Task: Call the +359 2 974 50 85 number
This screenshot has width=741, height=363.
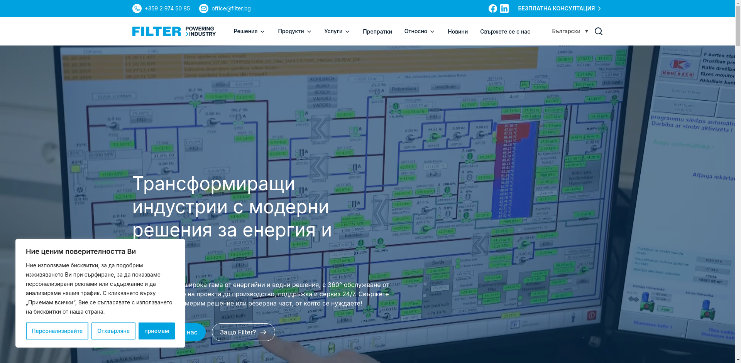Action: pyautogui.click(x=167, y=8)
